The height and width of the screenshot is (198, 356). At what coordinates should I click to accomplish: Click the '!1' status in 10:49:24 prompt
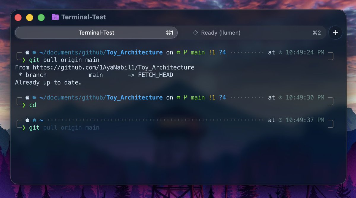coord(212,52)
